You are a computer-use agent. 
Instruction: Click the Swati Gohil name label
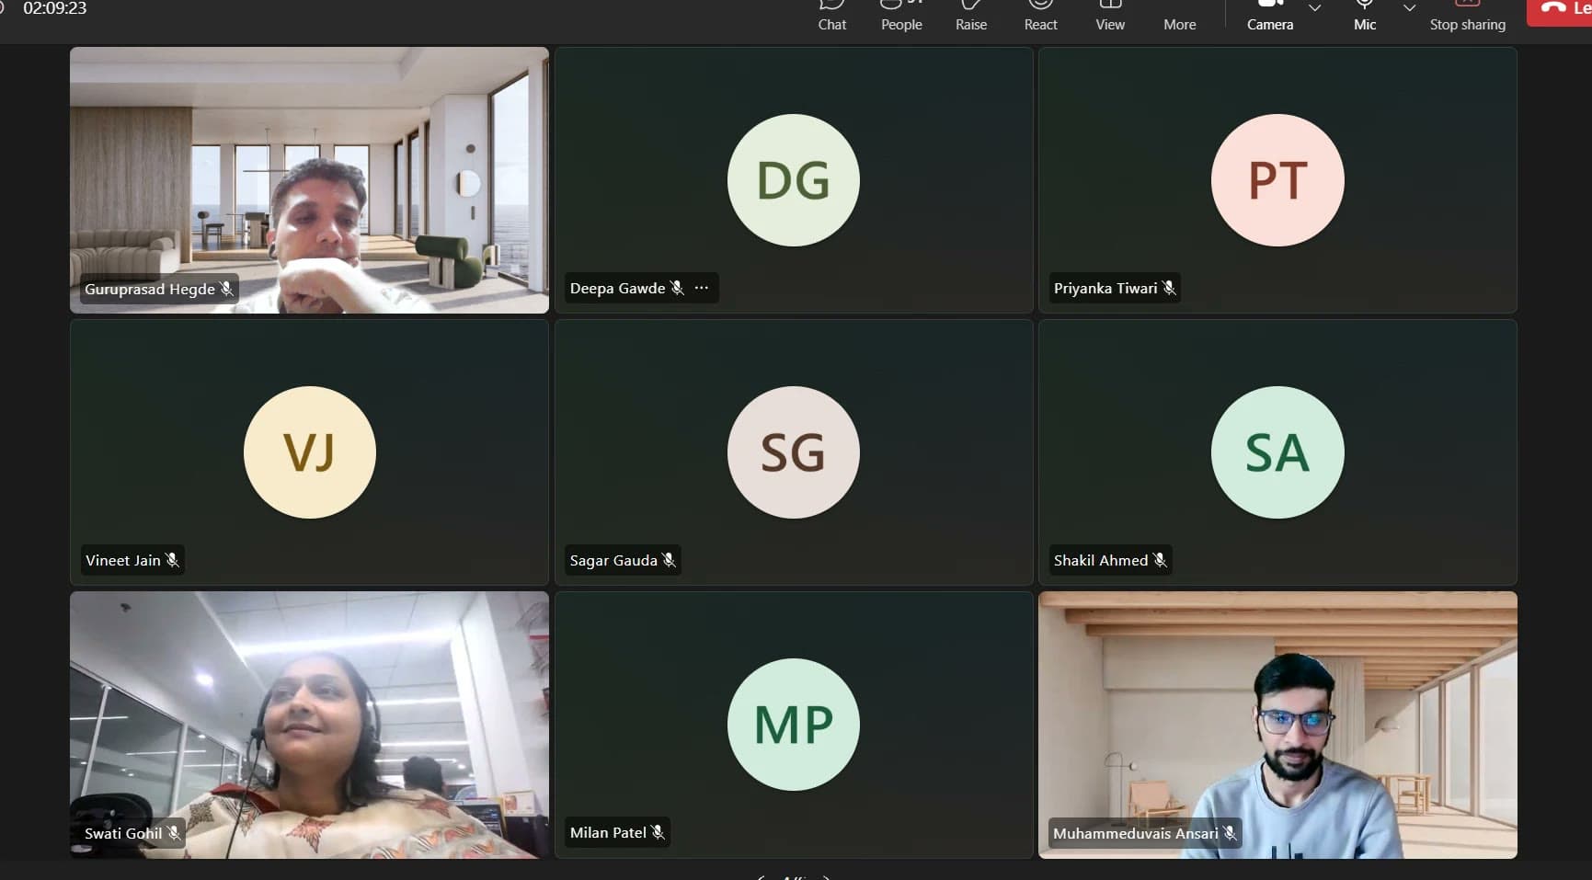pyautogui.click(x=123, y=833)
